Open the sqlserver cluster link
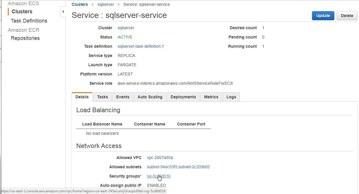The image size is (359, 194). [126, 28]
